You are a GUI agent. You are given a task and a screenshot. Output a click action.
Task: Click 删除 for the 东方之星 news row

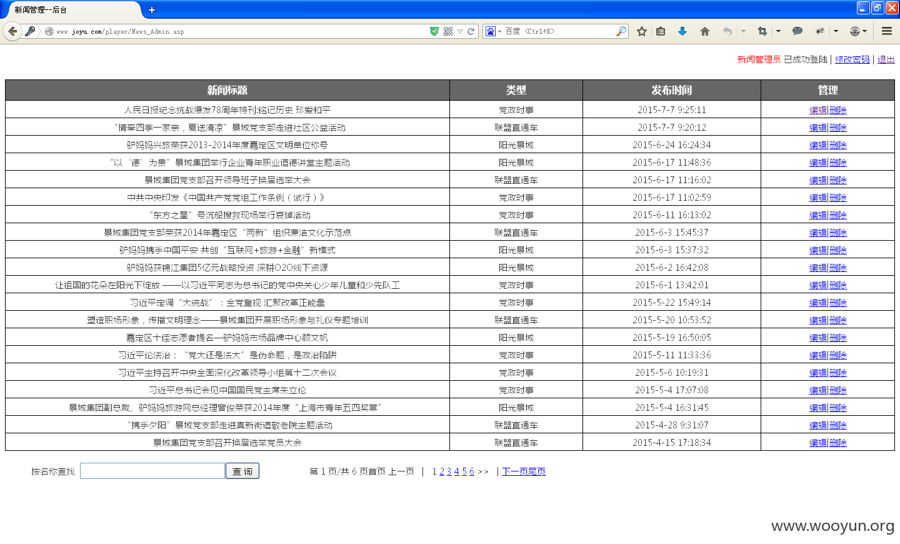coord(838,215)
